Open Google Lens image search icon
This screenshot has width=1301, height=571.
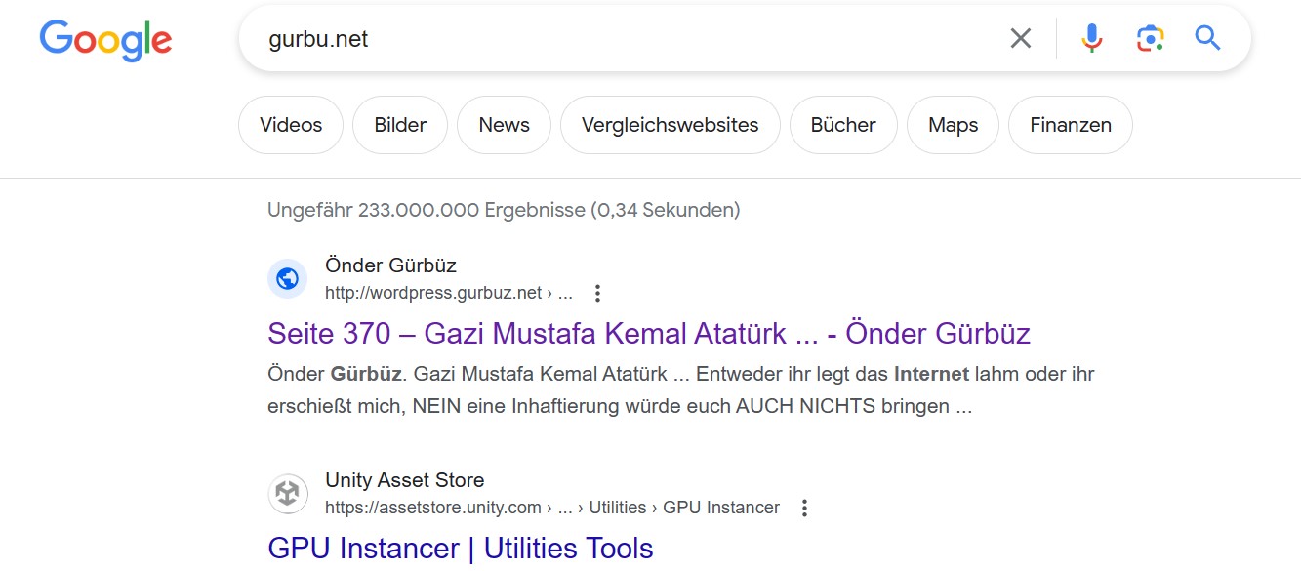tap(1151, 39)
